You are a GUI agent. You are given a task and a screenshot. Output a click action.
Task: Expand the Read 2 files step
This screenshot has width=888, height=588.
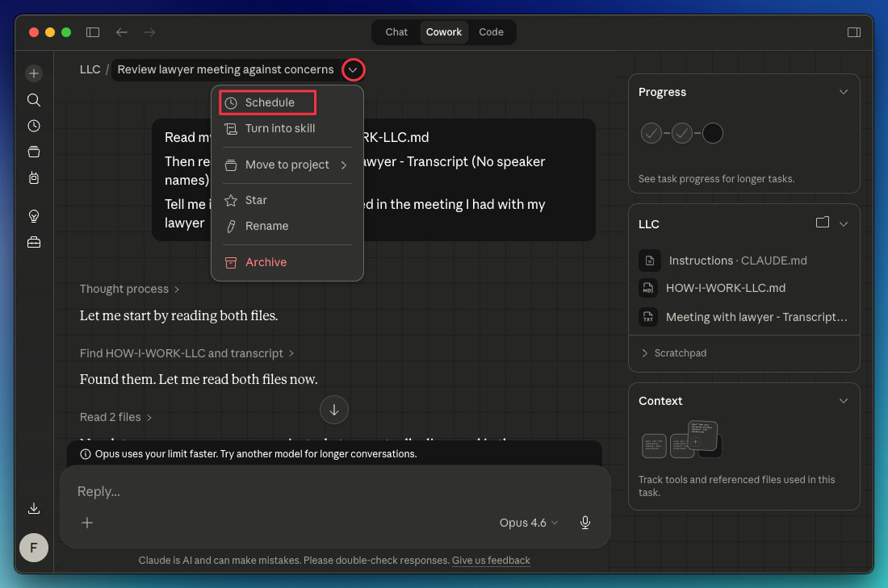(115, 417)
